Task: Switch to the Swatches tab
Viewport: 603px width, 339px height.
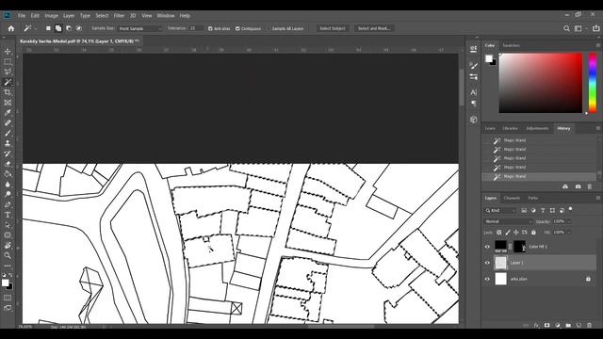Action: (511, 45)
